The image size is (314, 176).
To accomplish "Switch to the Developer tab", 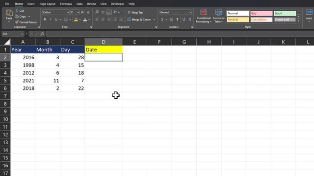I will 117,4.
